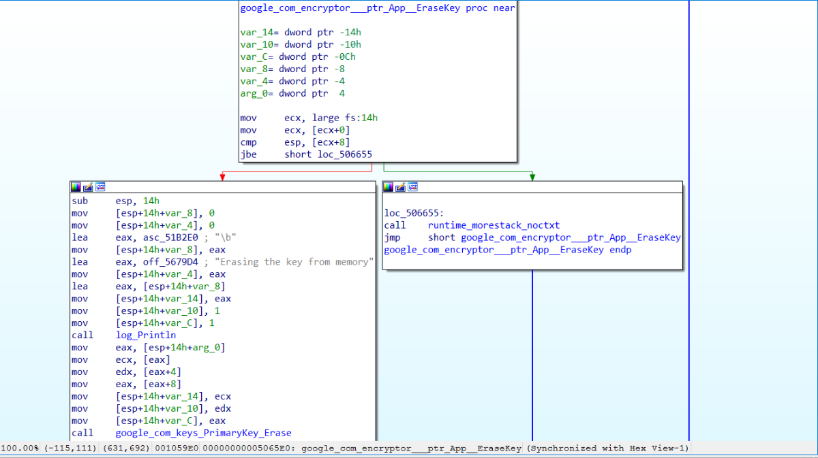Click 'Synchronized with Hex View-1' status text
Screen dimensions: 818x458
pos(608,448)
